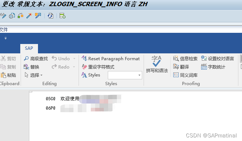242x141 pixels.
Task: Click 字数统计 word count
Action: click(x=213, y=67)
